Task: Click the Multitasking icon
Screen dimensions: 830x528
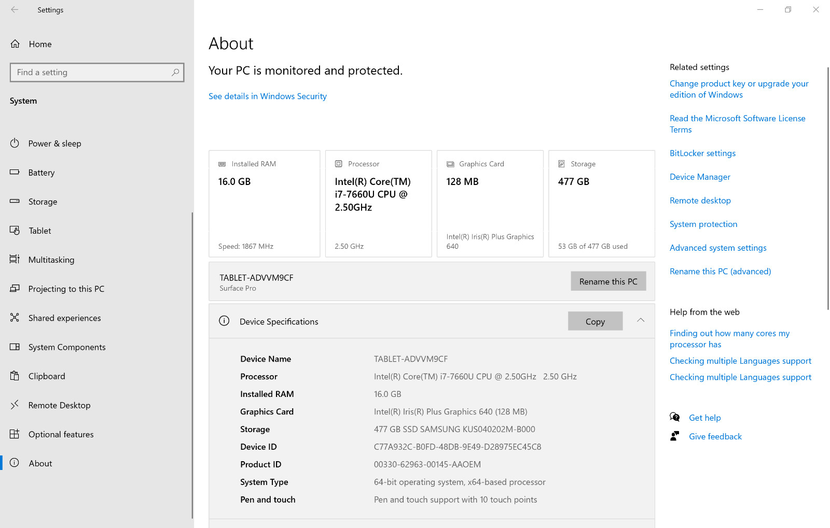Action: (15, 259)
